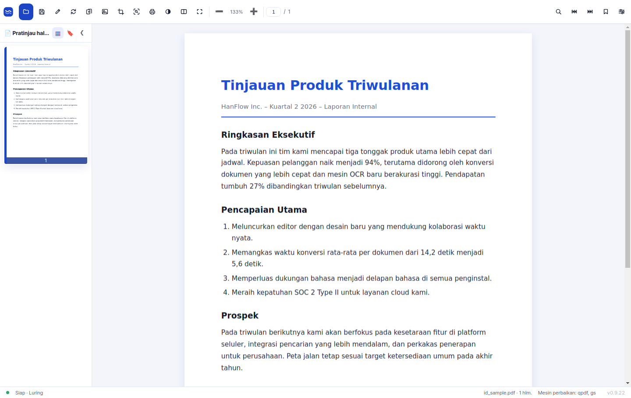631x398 pixels.
Task: Collapse the sidebar with the chevron
Action: pos(82,33)
